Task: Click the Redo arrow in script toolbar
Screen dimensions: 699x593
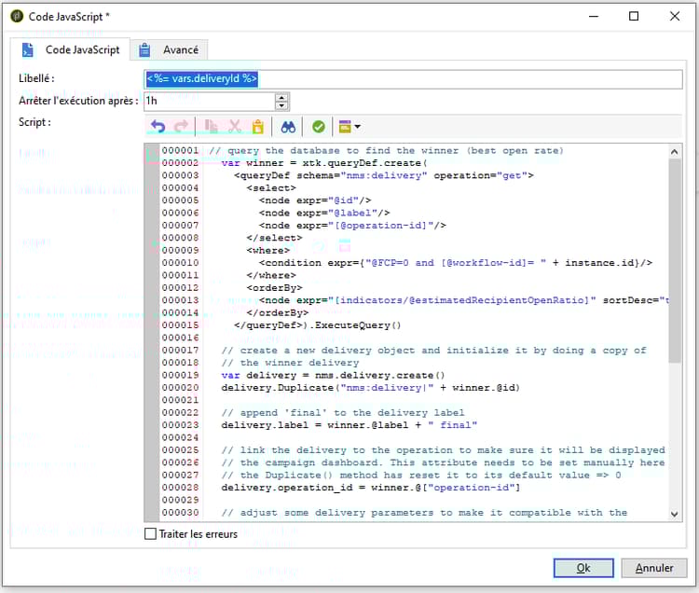Action: (x=181, y=126)
